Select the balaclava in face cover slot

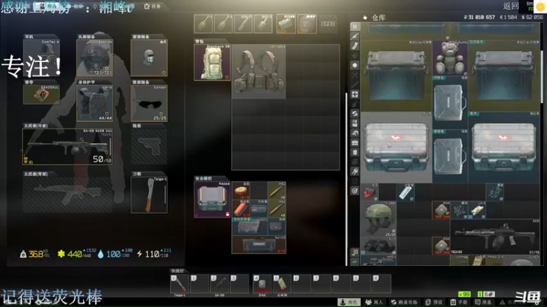point(149,57)
